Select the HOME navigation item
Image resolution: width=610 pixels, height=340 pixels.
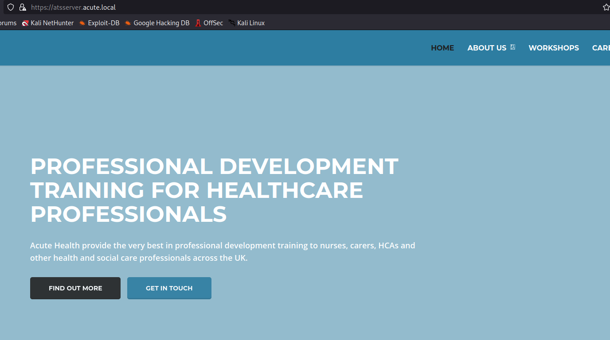442,48
